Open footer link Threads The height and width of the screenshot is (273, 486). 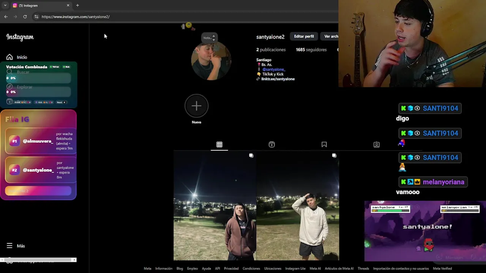(x=363, y=268)
